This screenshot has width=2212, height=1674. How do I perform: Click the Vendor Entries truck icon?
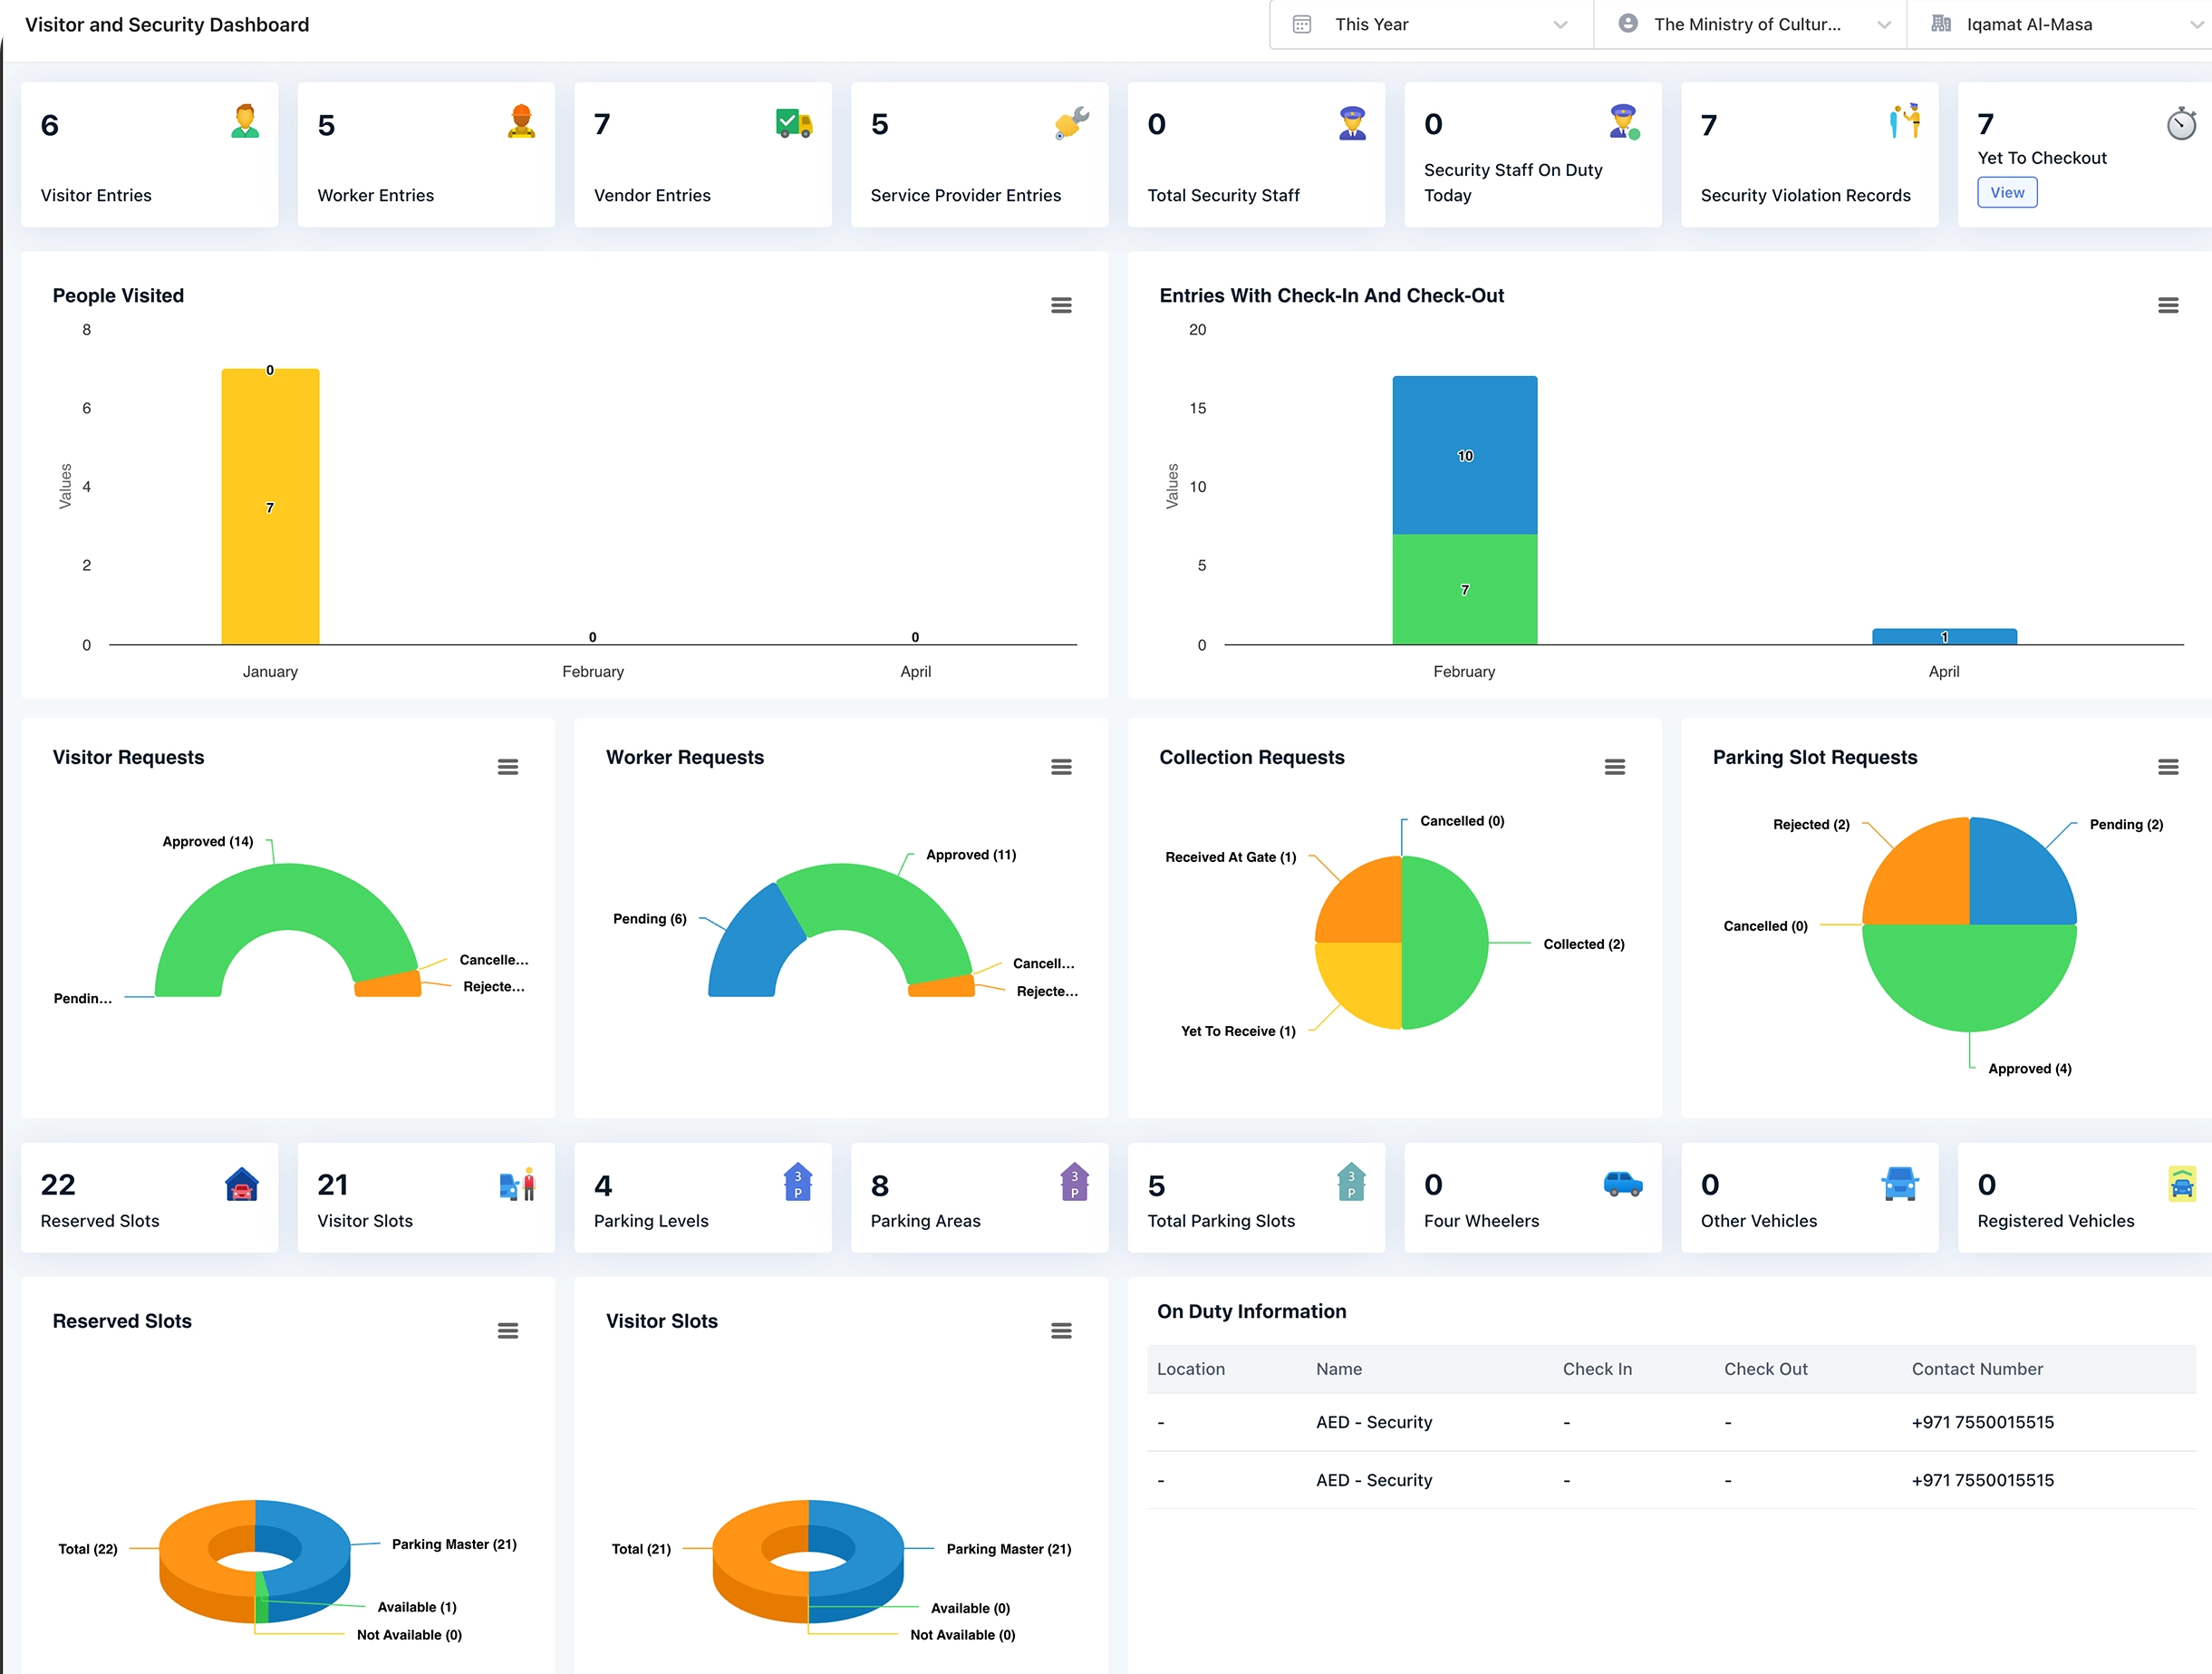click(x=794, y=122)
